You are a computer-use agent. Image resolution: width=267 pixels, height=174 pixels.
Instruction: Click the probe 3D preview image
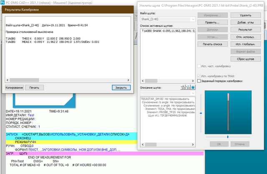coord(228,112)
